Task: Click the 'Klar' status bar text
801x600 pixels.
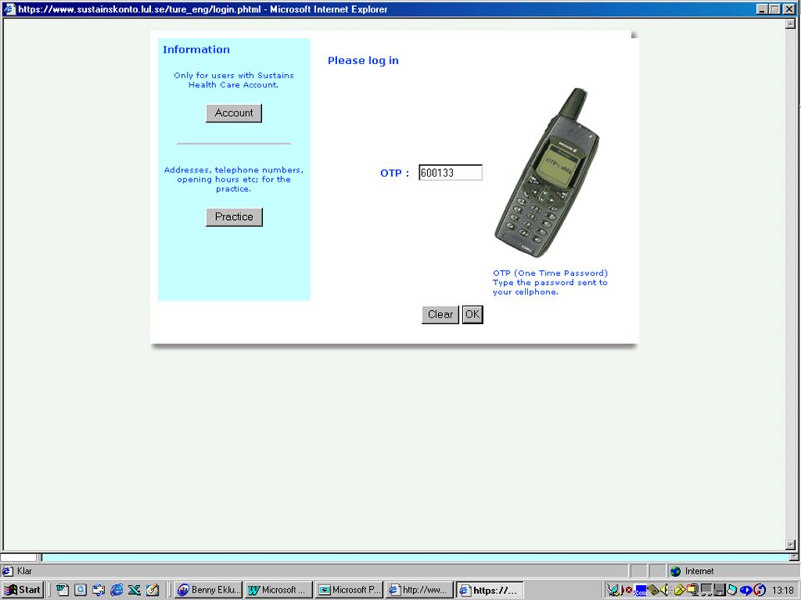Action: point(24,571)
